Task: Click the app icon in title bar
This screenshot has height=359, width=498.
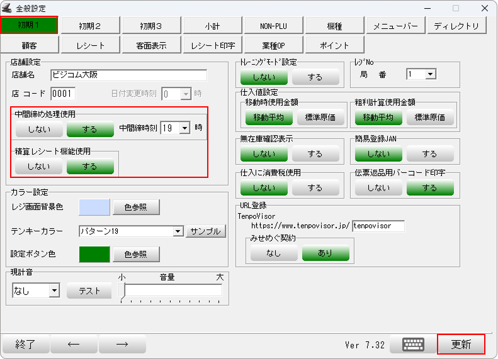Action: [7, 8]
